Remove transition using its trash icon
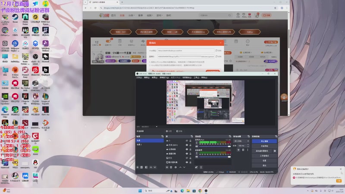 click(x=243, y=150)
